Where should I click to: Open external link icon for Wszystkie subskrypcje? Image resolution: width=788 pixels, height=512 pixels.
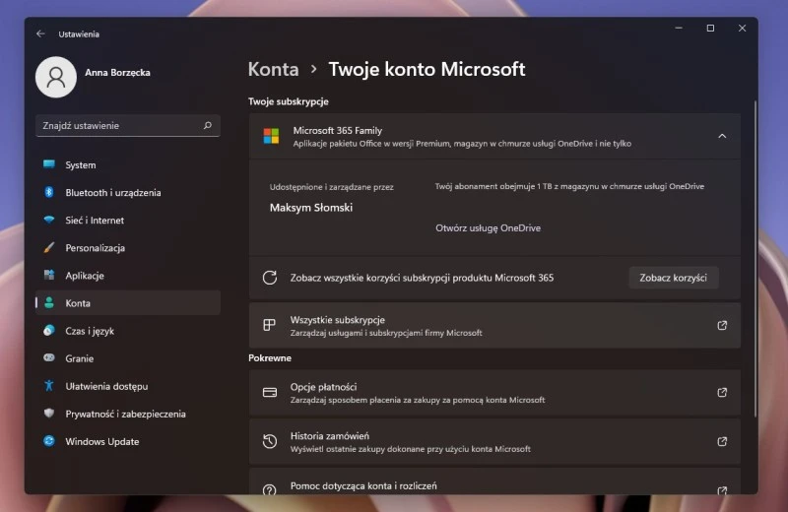[722, 325]
